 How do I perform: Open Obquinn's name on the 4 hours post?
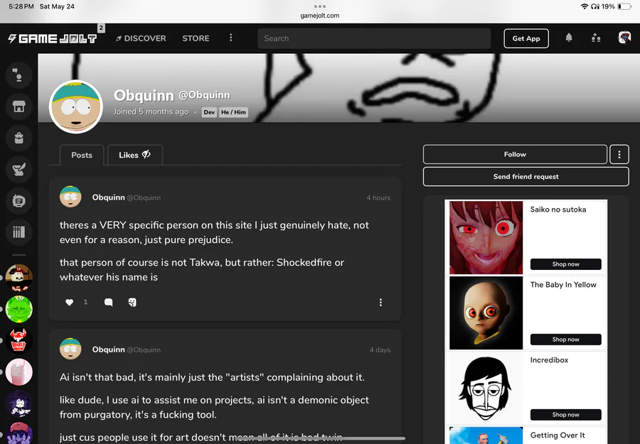point(109,197)
